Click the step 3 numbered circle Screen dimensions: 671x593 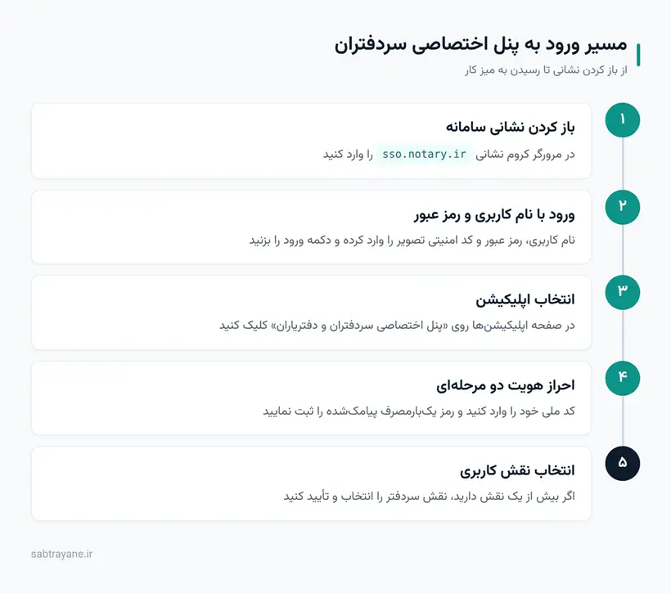(622, 292)
